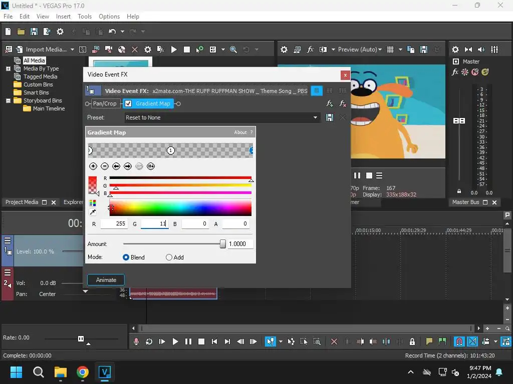
Task: Open the Preview (Auto) quality dropdown
Action: pyautogui.click(x=360, y=49)
